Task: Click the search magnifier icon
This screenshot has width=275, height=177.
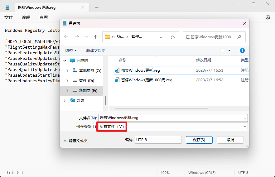Action: click(239, 37)
